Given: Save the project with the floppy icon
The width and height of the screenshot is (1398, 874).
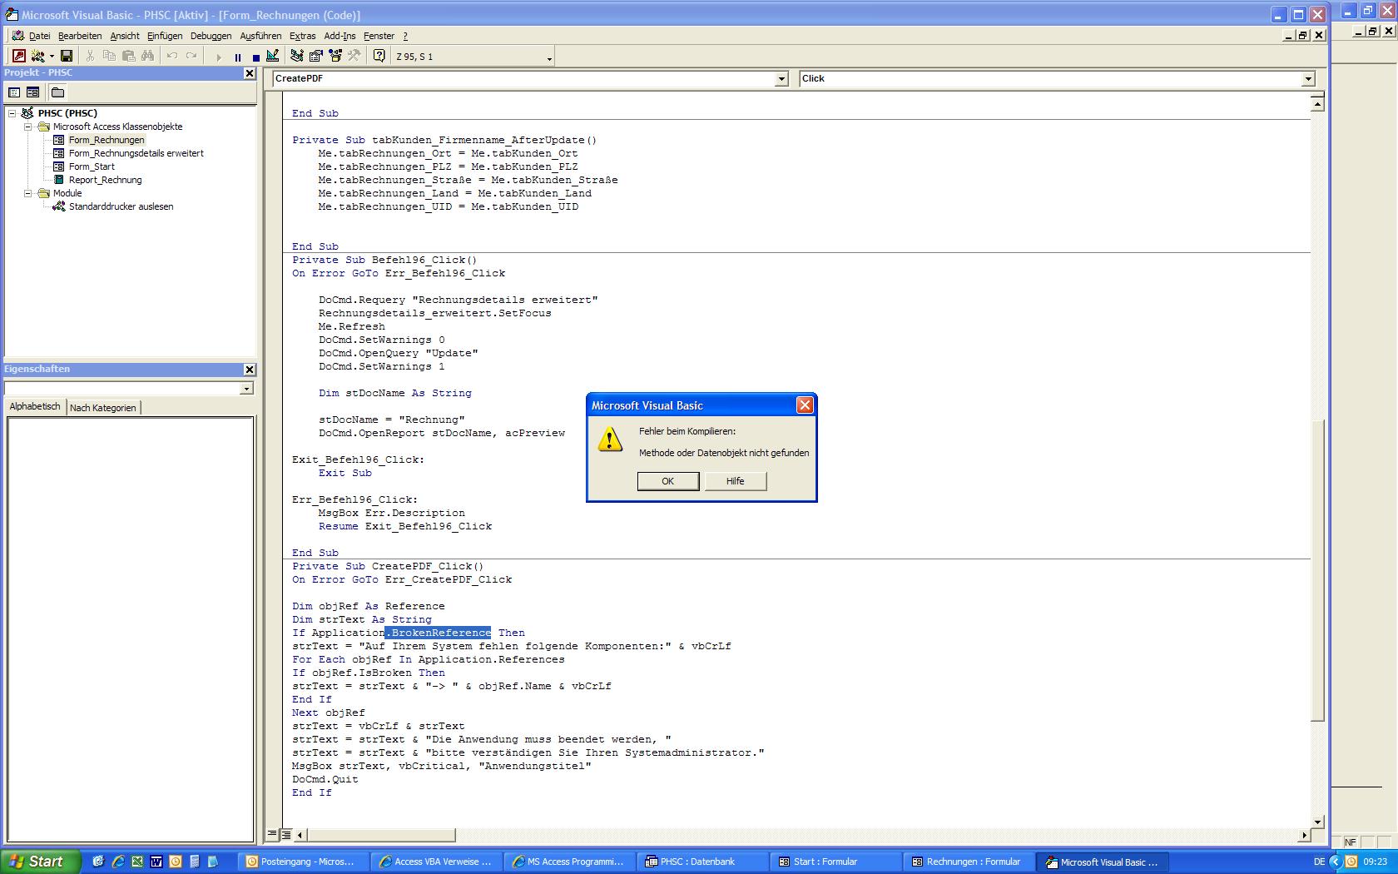Looking at the screenshot, I should 67,57.
